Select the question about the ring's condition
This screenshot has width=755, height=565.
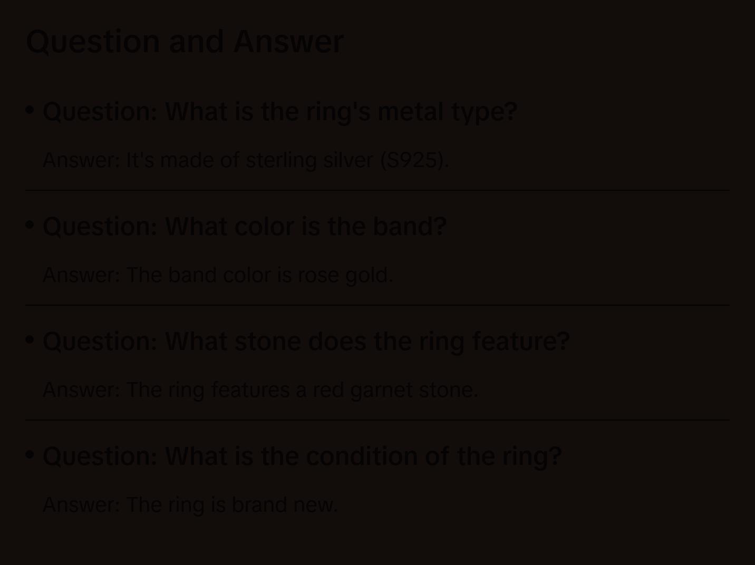pyautogui.click(x=302, y=456)
